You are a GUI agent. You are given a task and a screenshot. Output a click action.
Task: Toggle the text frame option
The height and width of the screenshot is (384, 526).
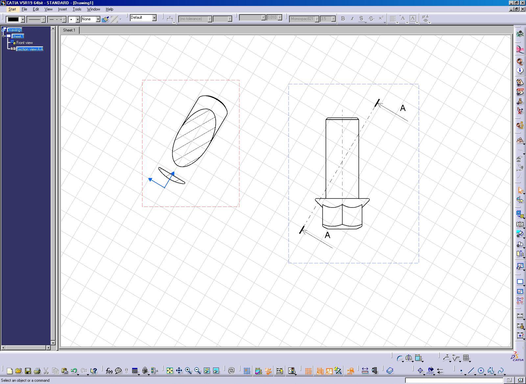coord(413,19)
